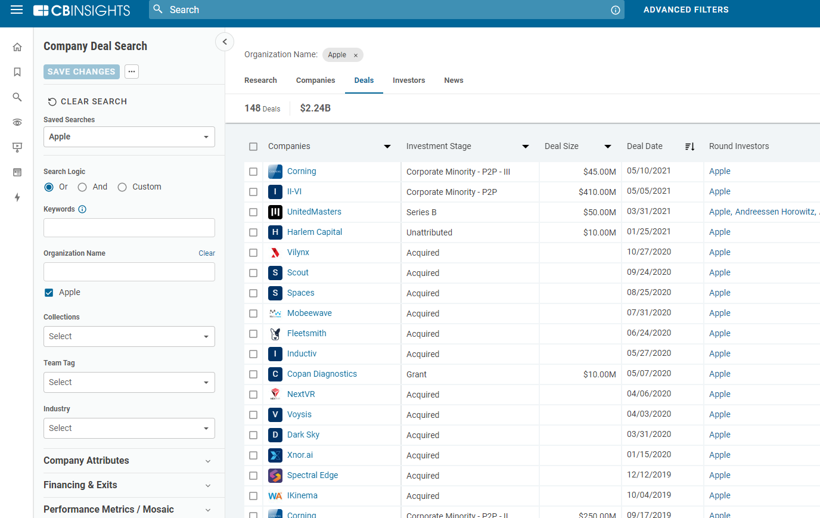Viewport: 820px width, 518px height.
Task: Check the II-VI row checkbox
Action: 253,192
